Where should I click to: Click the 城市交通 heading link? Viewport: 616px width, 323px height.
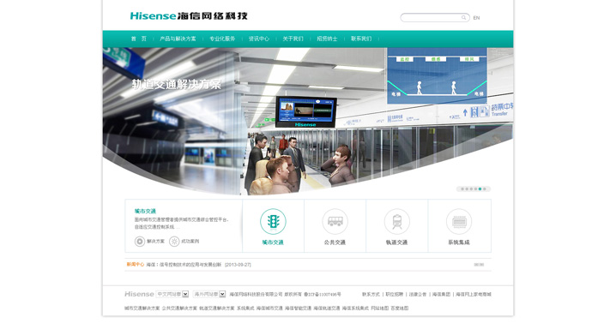click(x=145, y=211)
